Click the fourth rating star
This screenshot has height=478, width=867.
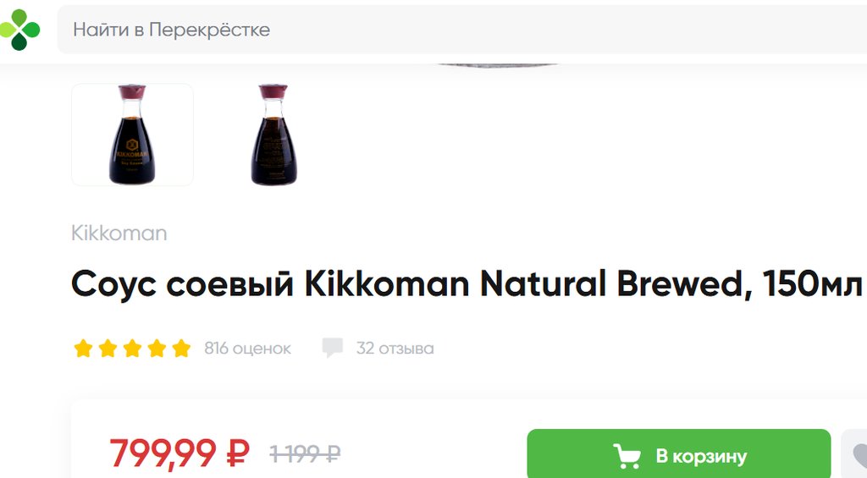tap(157, 349)
